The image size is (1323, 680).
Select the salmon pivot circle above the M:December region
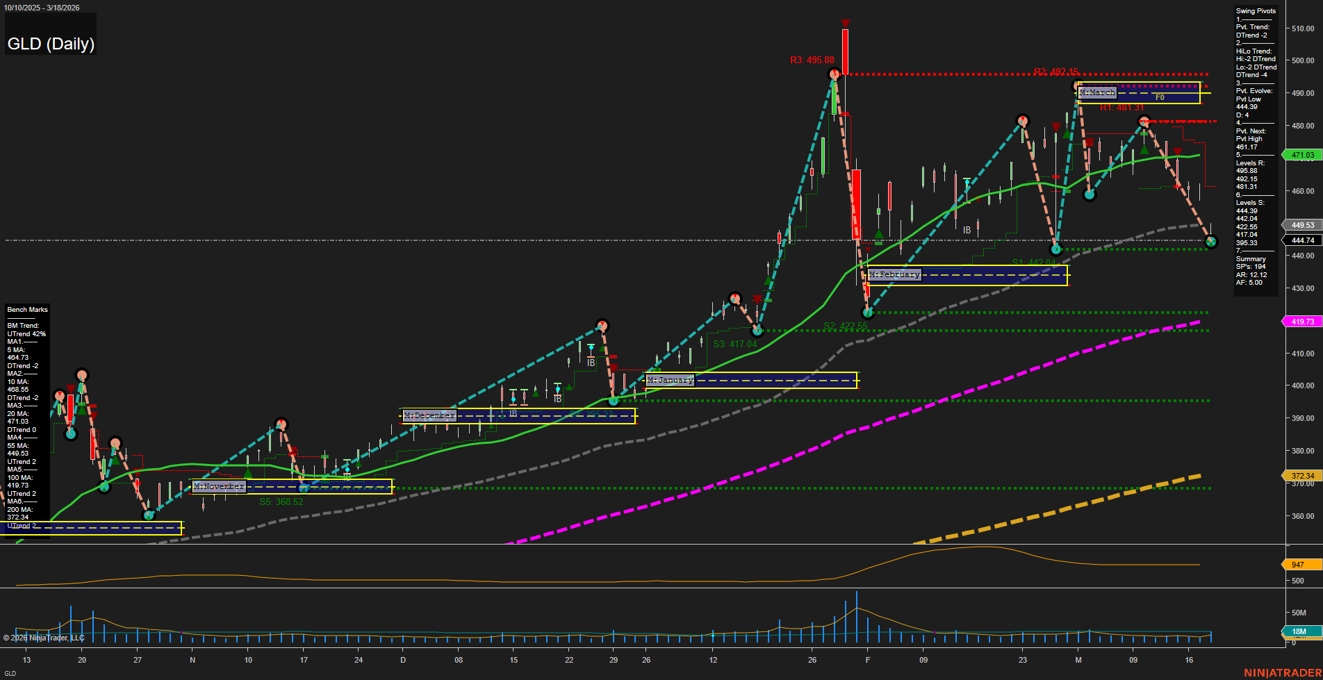pos(602,325)
